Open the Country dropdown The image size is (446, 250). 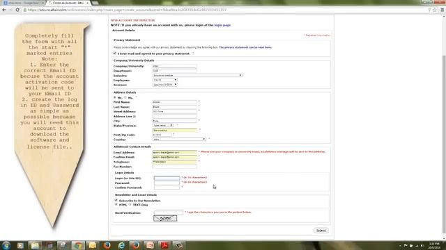tap(179, 139)
